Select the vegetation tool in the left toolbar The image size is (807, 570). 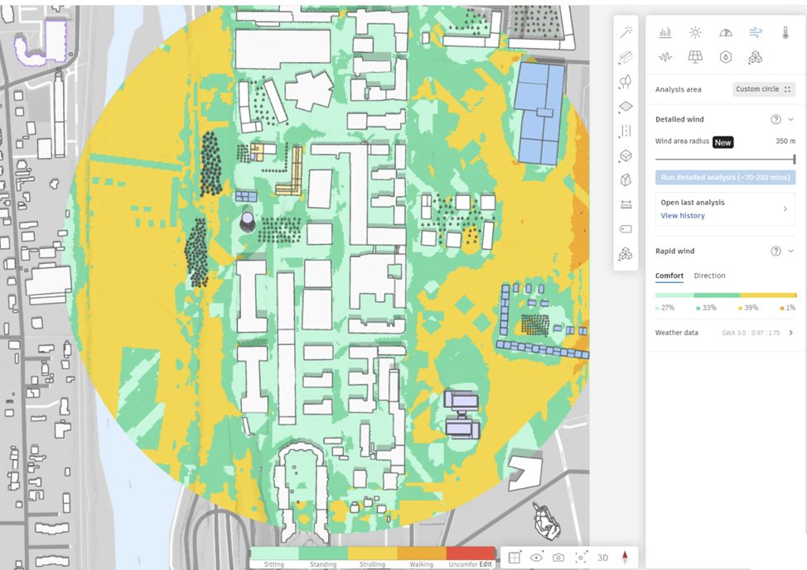626,81
